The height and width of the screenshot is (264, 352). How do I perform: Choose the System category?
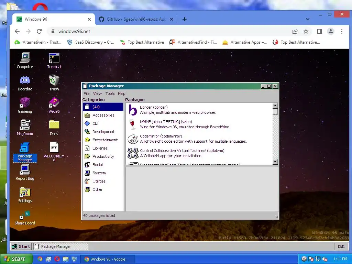click(103, 173)
